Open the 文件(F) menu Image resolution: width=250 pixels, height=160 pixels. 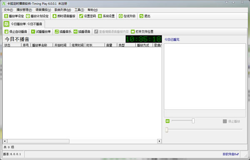click(8, 10)
